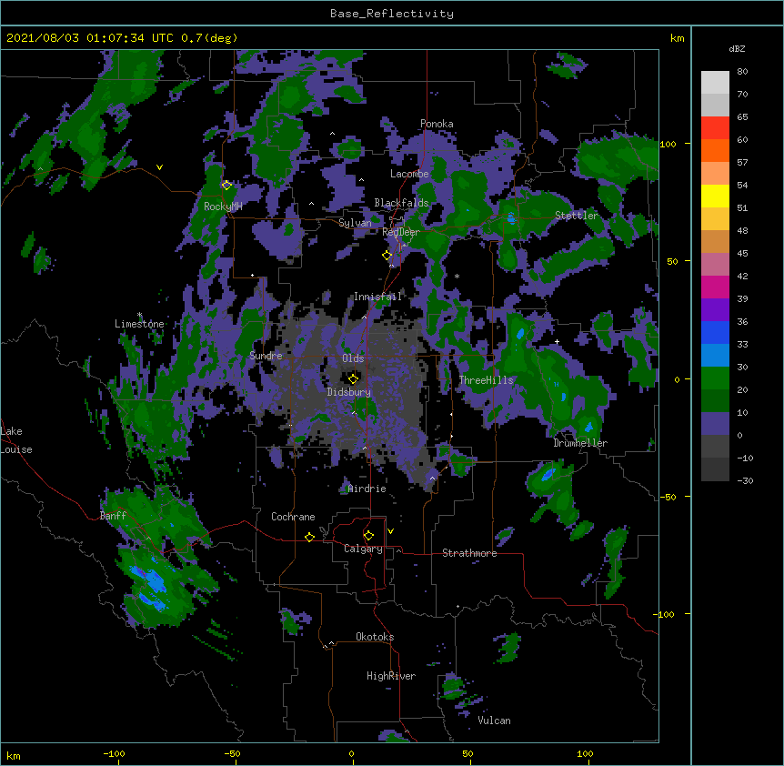Select the Olds town label

point(353,358)
